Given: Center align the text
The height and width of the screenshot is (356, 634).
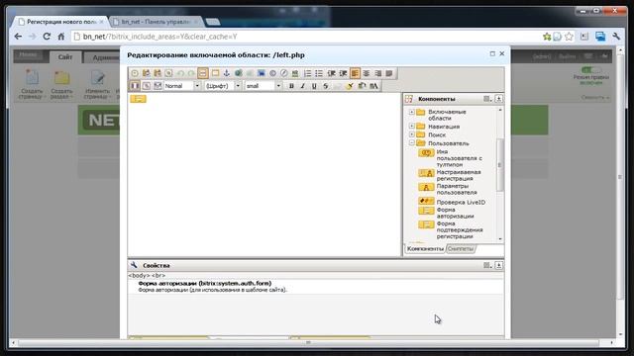Looking at the screenshot, I should [x=366, y=73].
